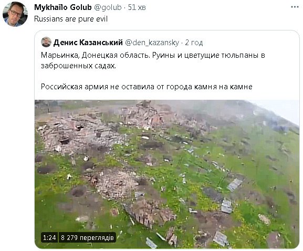Select the 'Russians are pure evil' tweet text
303x251 pixels.
(71, 19)
